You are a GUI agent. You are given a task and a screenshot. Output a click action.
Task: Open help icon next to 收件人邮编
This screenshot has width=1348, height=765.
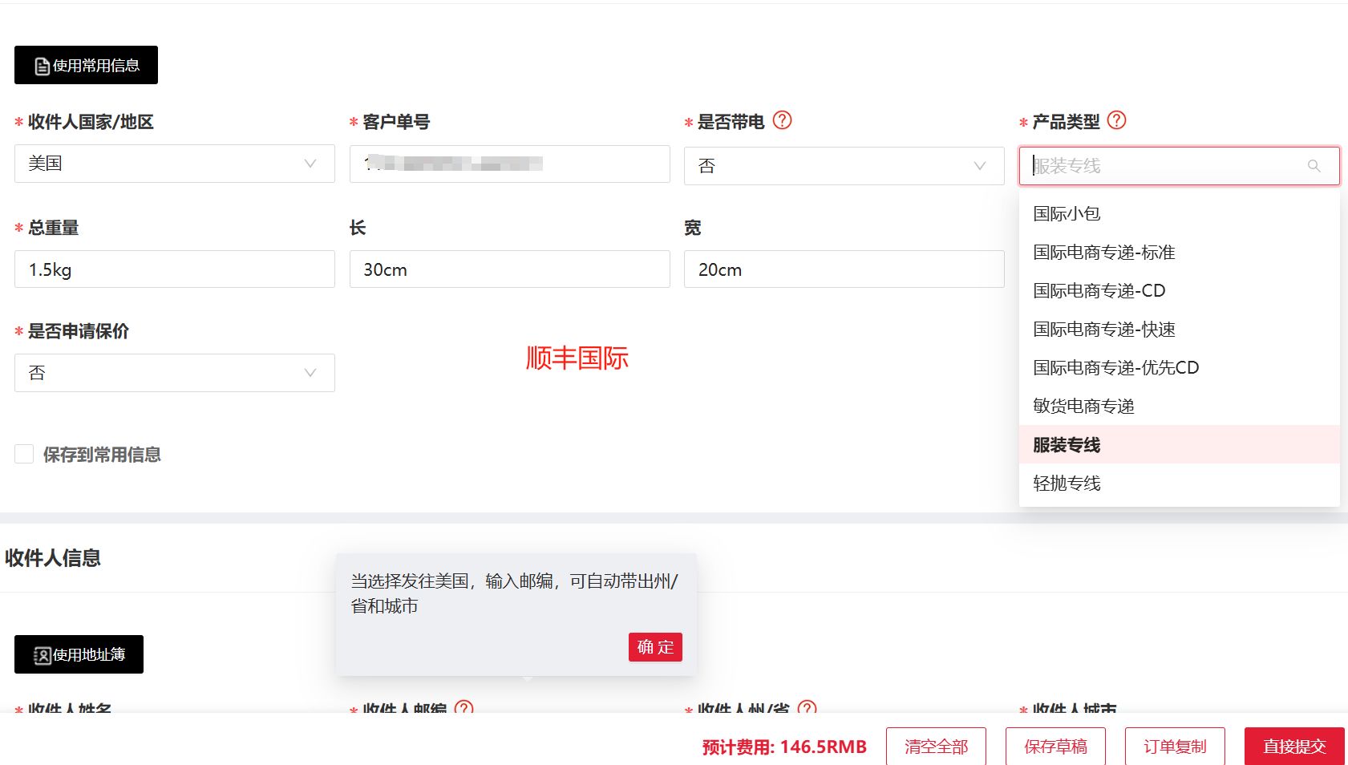(464, 709)
